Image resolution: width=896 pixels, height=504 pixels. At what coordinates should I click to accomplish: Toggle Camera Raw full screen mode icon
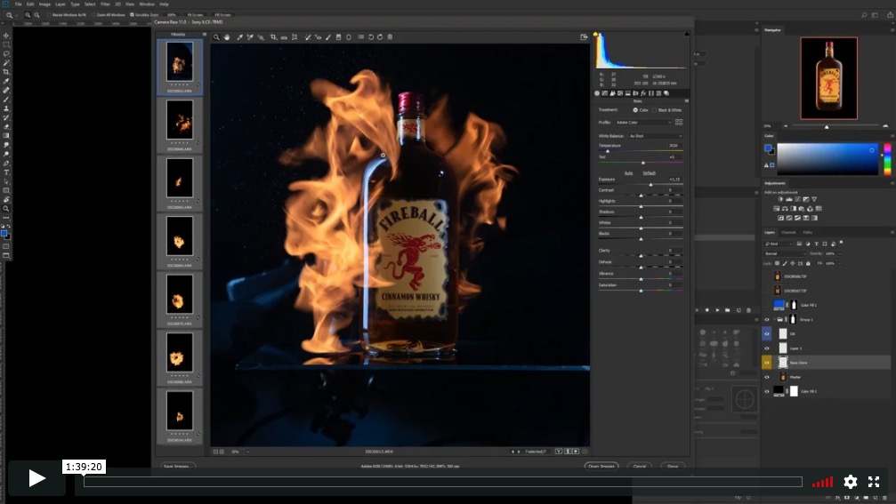(x=584, y=37)
